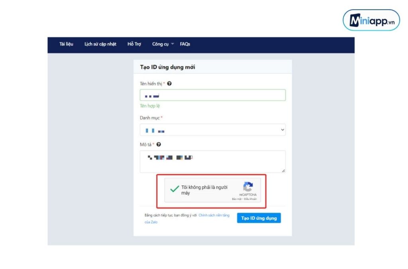408x269 pixels.
Task: Go to Hỗ Trợ page
Action: coord(134,44)
